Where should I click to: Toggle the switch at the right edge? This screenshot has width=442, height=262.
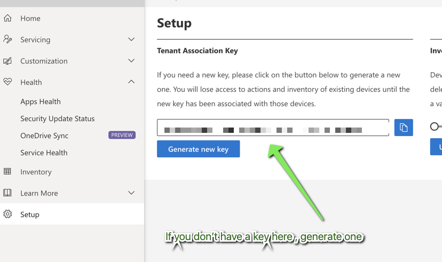[436, 126]
